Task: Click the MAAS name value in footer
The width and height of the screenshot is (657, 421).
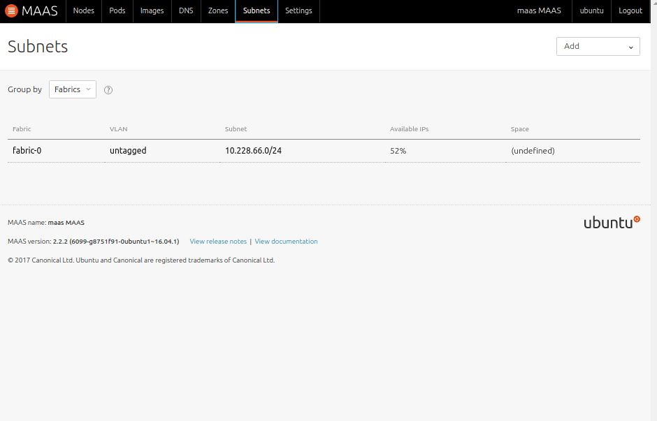Action: pyautogui.click(x=66, y=223)
